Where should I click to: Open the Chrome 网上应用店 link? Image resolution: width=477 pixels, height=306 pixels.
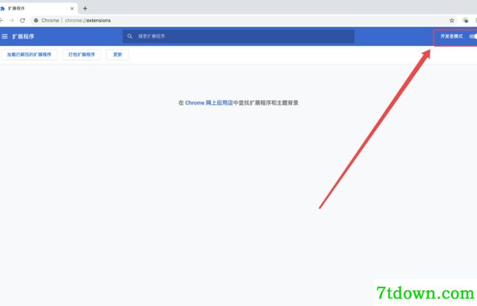[x=209, y=103]
